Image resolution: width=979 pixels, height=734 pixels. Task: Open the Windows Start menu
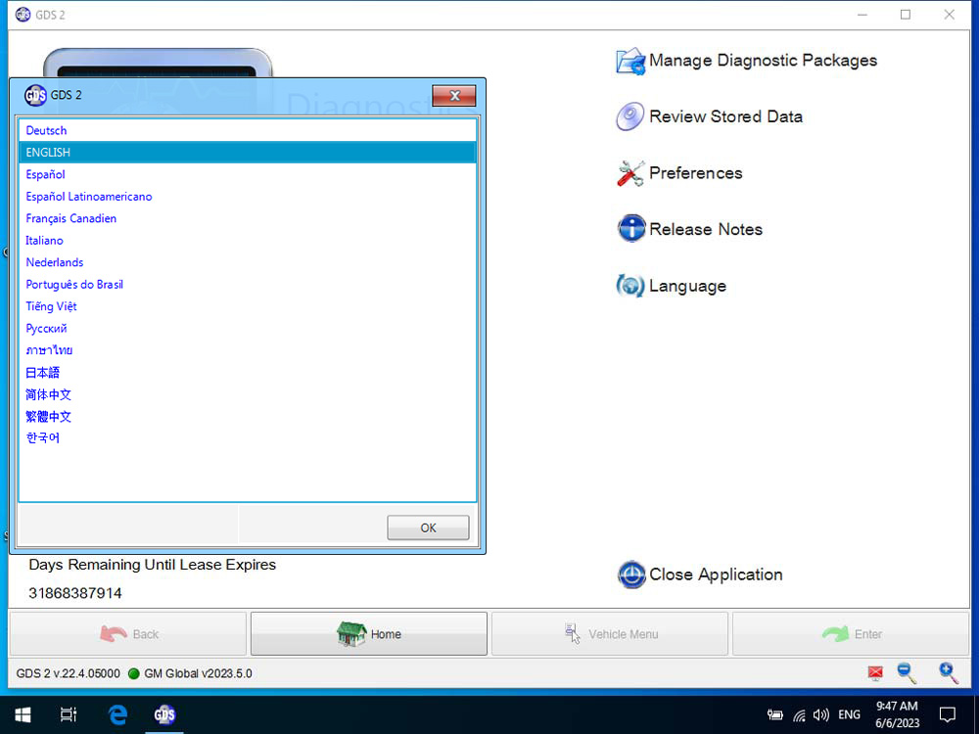23,714
